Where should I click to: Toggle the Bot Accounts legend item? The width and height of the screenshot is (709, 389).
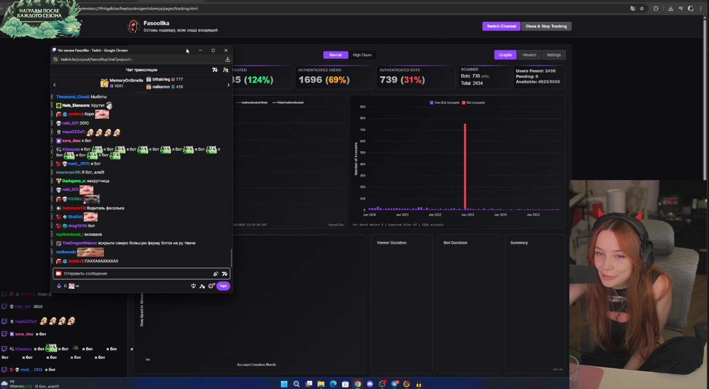[473, 102]
